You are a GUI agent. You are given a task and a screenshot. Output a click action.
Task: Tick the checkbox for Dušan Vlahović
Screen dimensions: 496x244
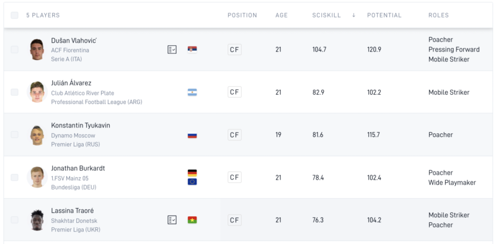(x=14, y=50)
